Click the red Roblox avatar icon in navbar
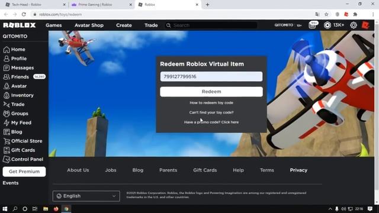Image resolution: width=379 pixels, height=213 pixels. [365, 25]
